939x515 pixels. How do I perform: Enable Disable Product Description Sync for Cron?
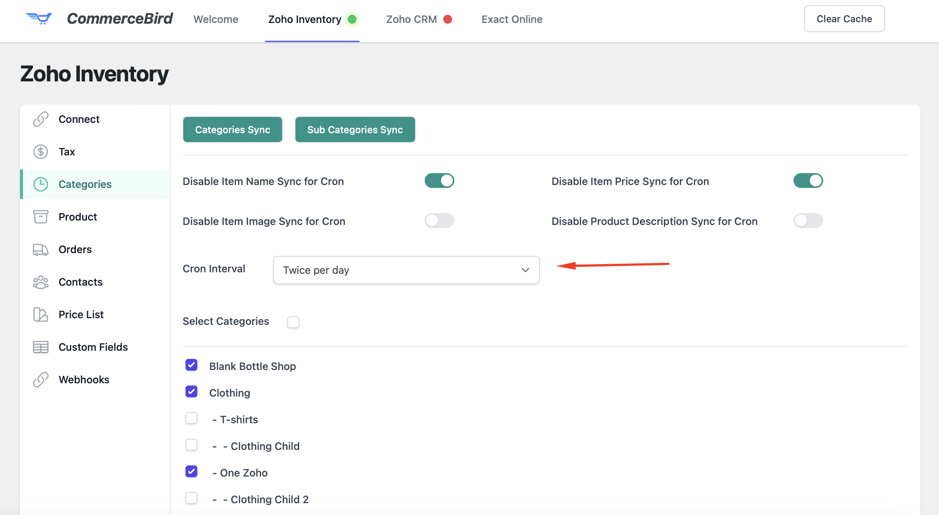tap(808, 221)
